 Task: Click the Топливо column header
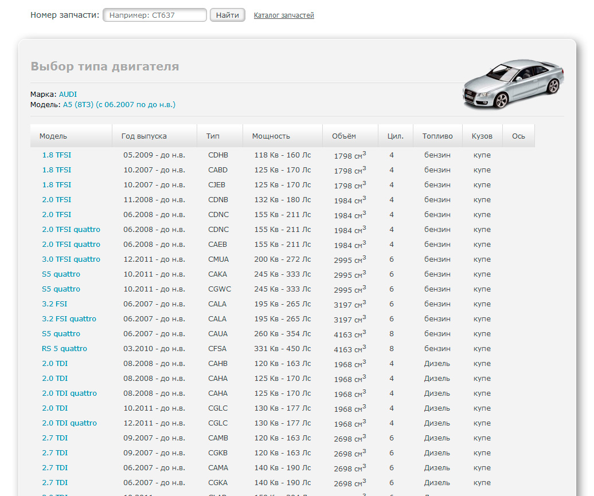[437, 136]
